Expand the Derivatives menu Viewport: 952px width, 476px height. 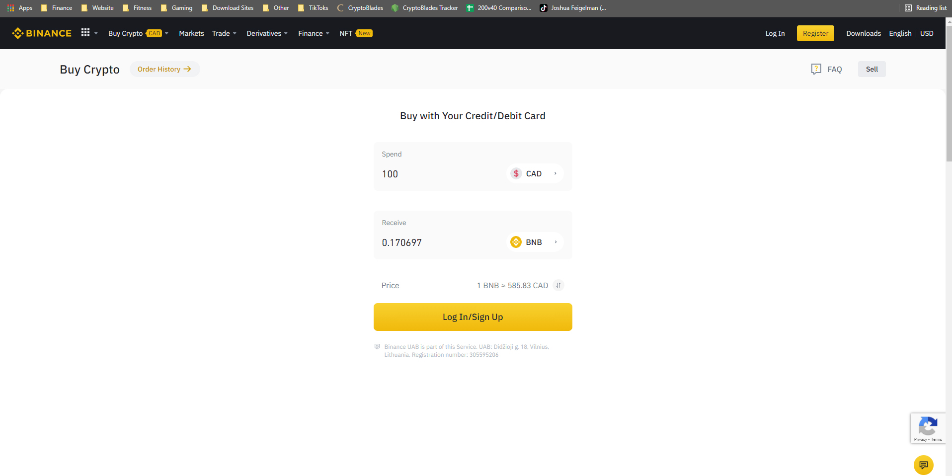pos(267,33)
